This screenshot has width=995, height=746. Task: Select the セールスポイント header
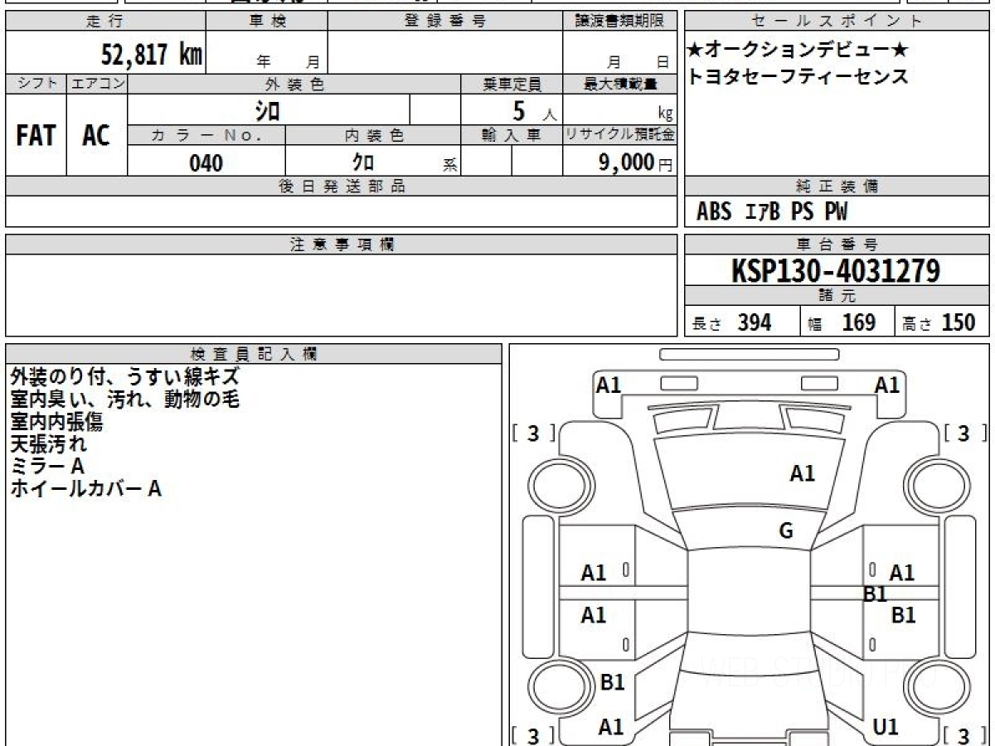pyautogui.click(x=837, y=22)
